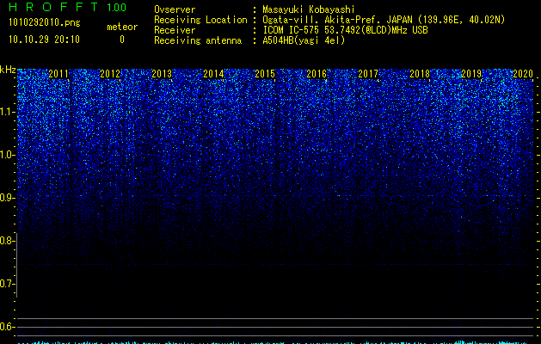Click the kHz axis unit label
This screenshot has width=541, height=344.
pyautogui.click(x=8, y=70)
